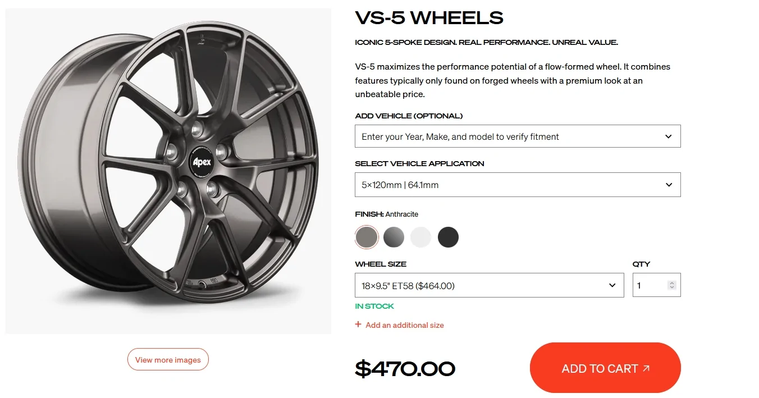Click the Apex logo center cap on the wheel
The image size is (759, 398).
(200, 162)
